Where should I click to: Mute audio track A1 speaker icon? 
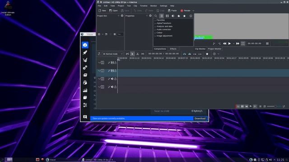(x=112, y=79)
